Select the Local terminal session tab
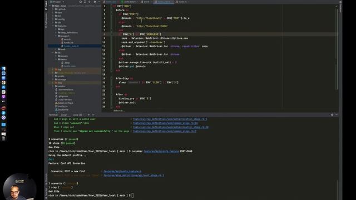This screenshot has width=356, height=200. [x=64, y=115]
